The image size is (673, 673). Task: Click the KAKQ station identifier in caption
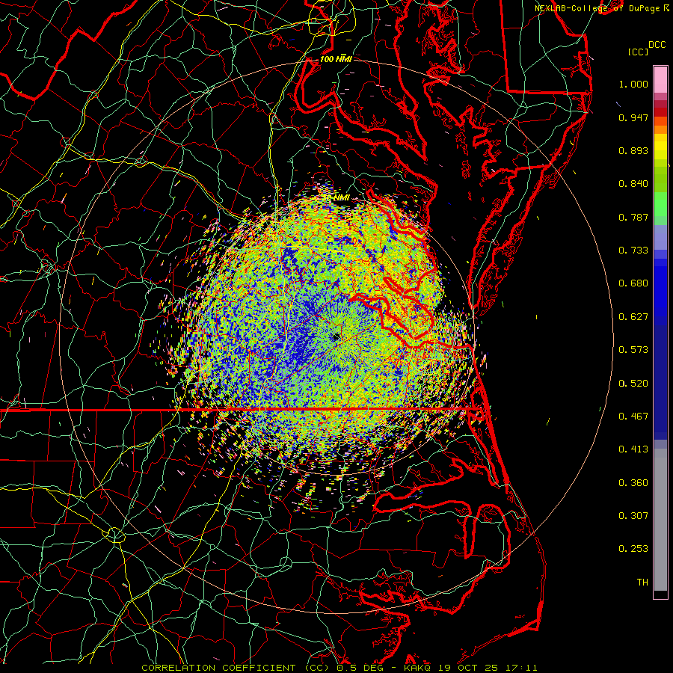418,668
